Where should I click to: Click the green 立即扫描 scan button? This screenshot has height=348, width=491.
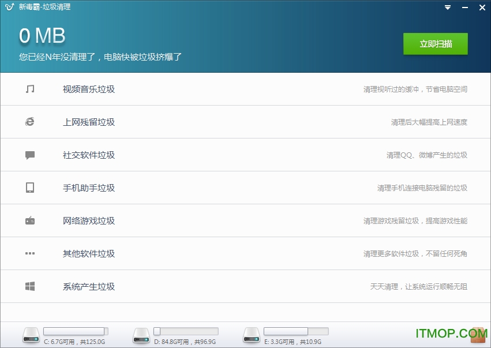pos(436,44)
